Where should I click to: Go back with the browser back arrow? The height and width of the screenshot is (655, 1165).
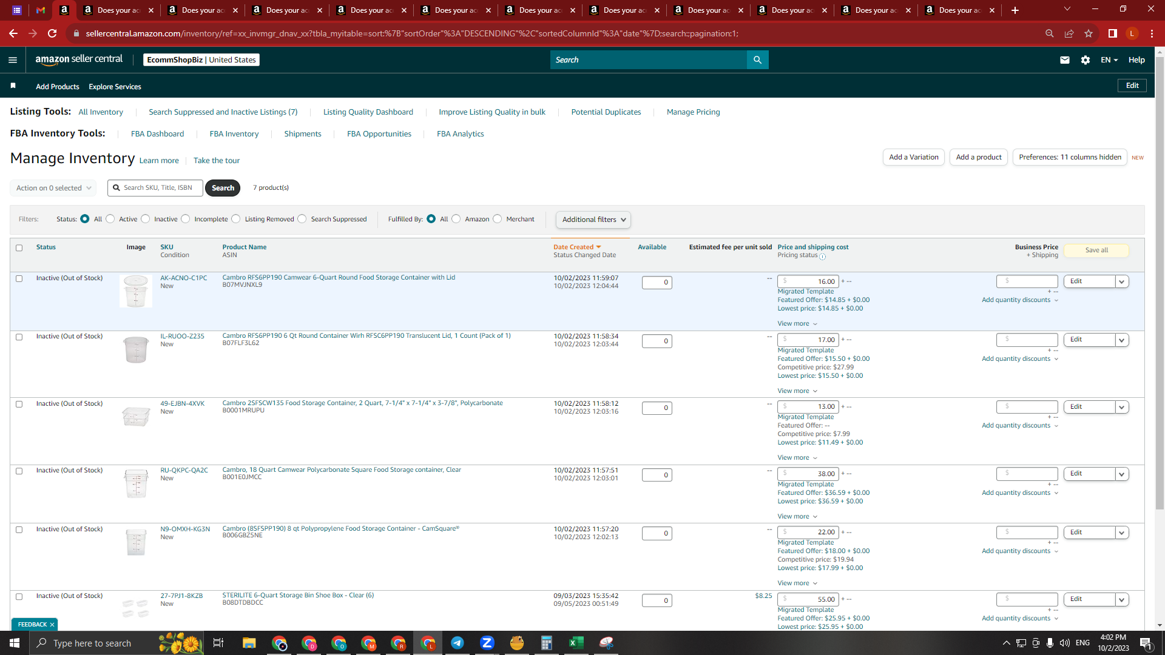13,33
